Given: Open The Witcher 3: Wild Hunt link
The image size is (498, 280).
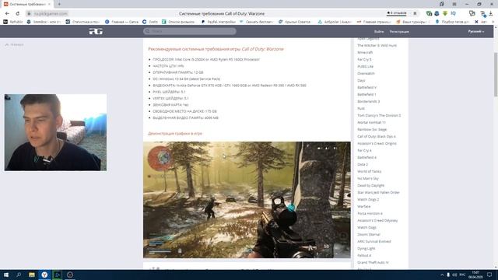Looking at the screenshot, I should tap(377, 45).
